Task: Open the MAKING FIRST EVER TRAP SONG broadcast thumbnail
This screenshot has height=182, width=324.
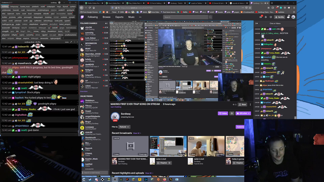Action: pyautogui.click(x=130, y=146)
